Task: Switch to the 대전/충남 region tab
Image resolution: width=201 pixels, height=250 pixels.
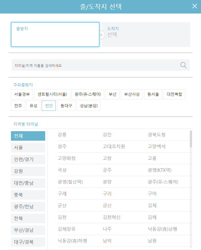Action: pos(28,183)
